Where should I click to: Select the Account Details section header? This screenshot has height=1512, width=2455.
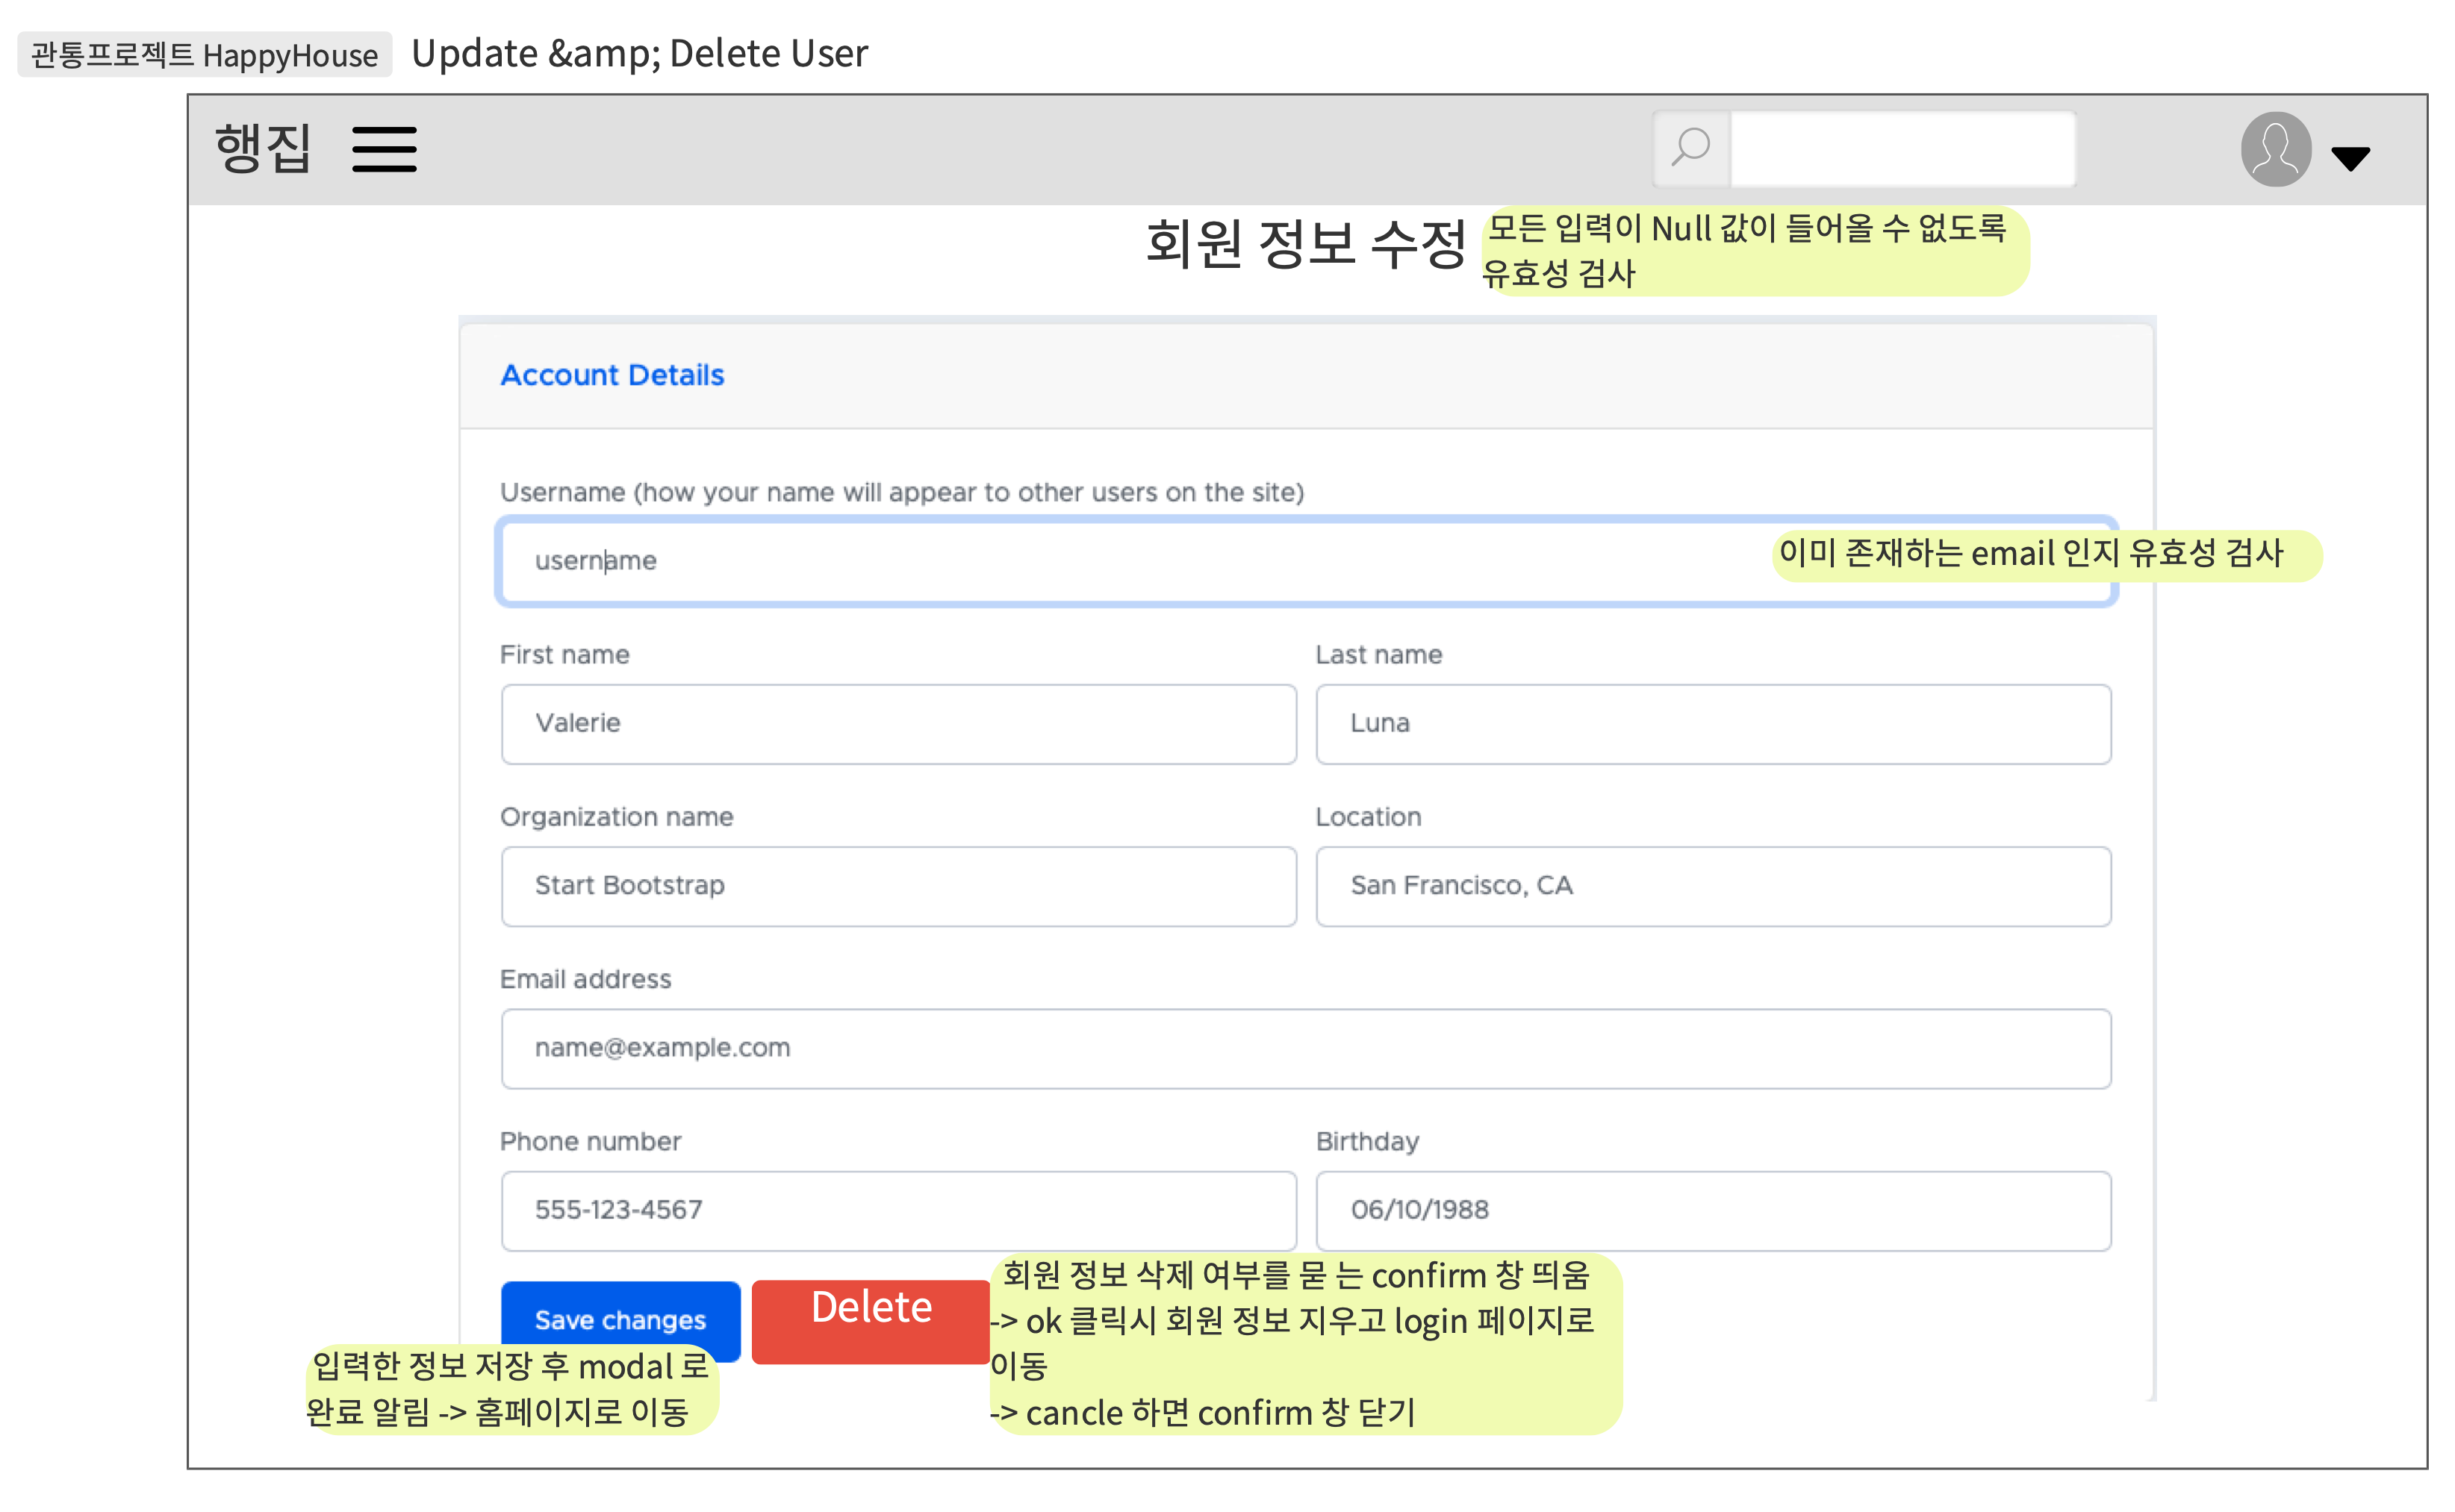[x=613, y=375]
